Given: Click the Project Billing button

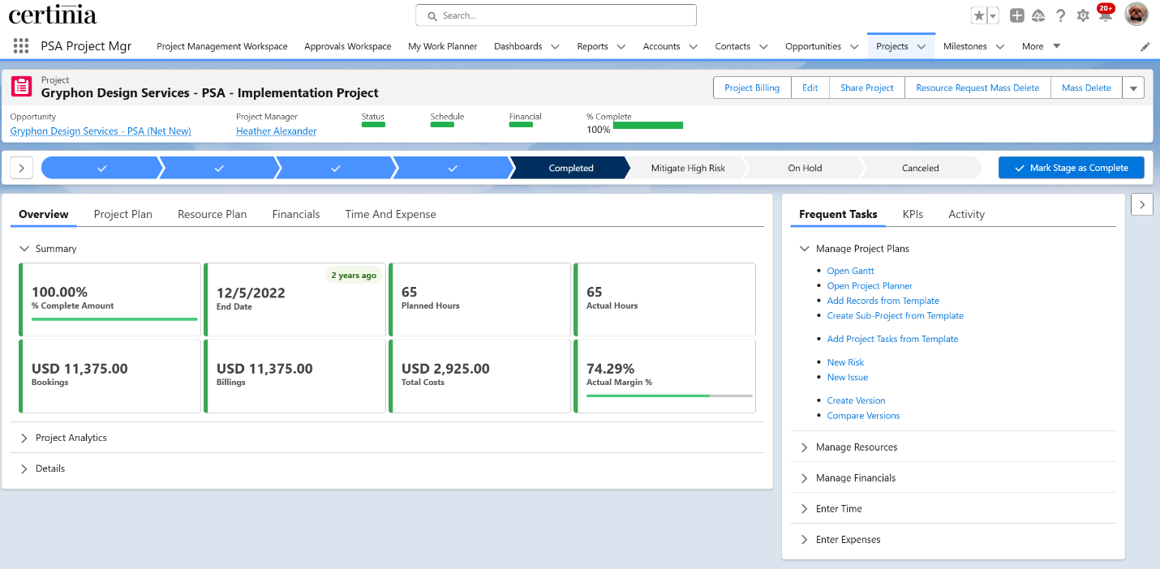Looking at the screenshot, I should pos(752,88).
